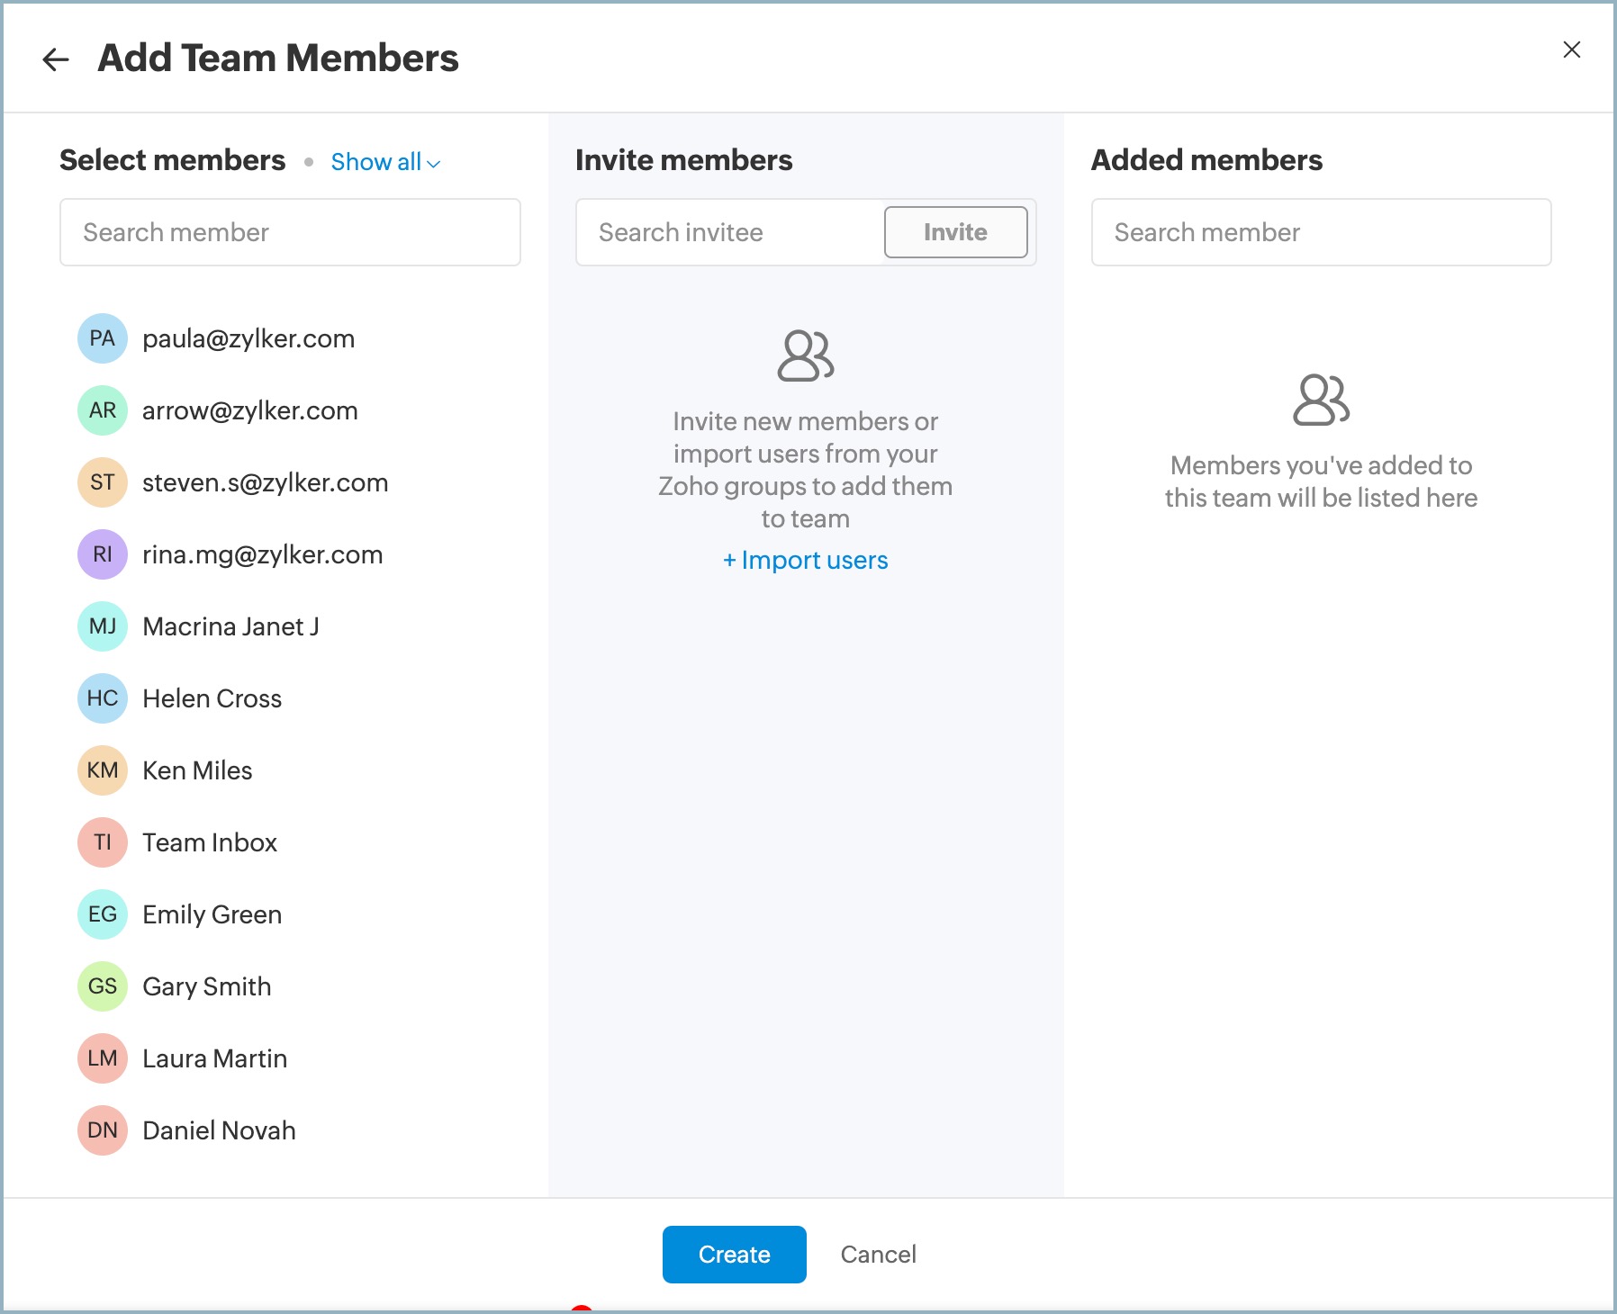
Task: Cancel adding team members
Action: tap(878, 1254)
